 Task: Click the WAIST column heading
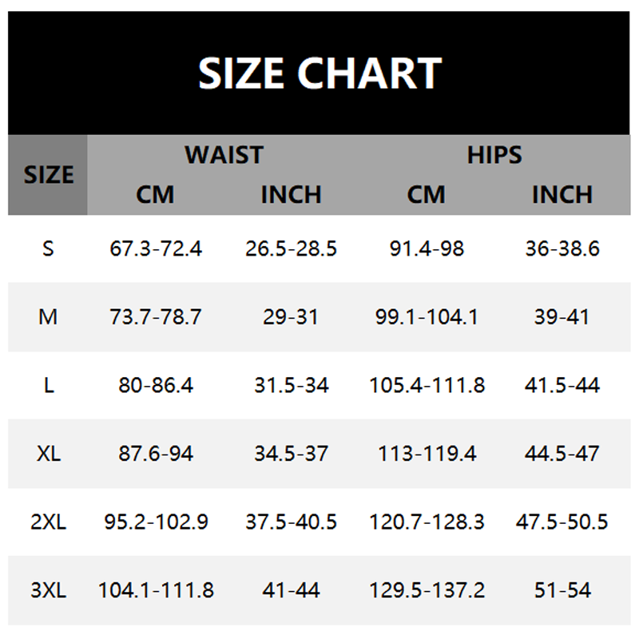224,154
